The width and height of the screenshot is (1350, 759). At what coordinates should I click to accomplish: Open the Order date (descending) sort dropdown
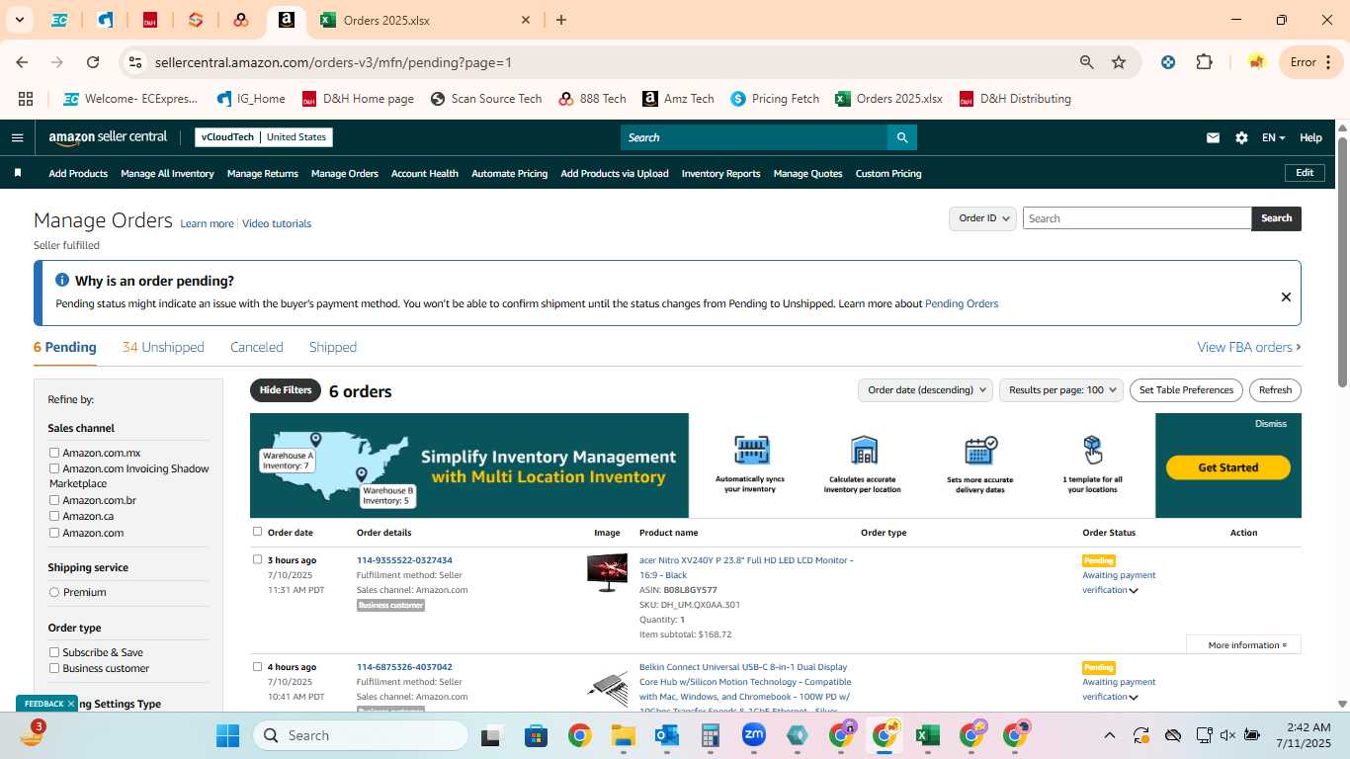(x=925, y=390)
